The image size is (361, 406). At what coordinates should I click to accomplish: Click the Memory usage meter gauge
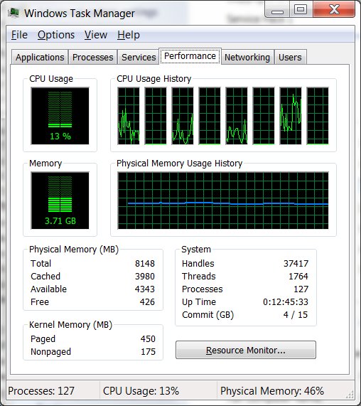60,201
